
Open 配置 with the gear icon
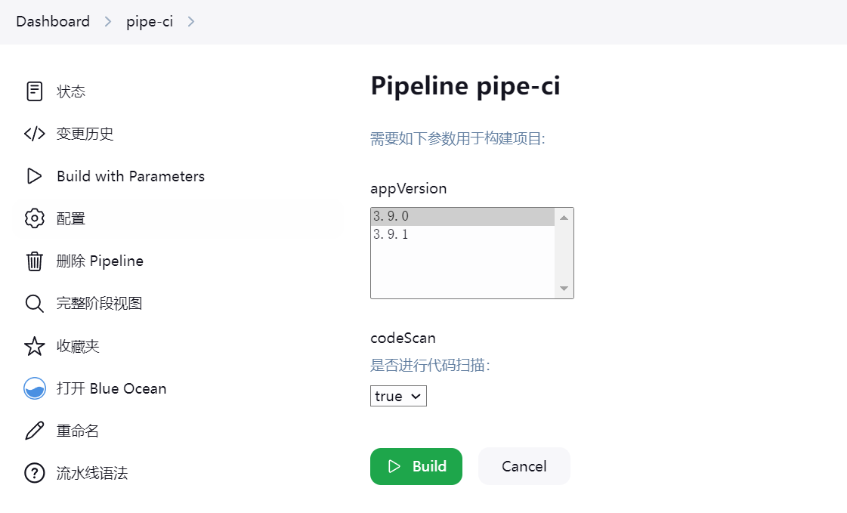click(35, 218)
